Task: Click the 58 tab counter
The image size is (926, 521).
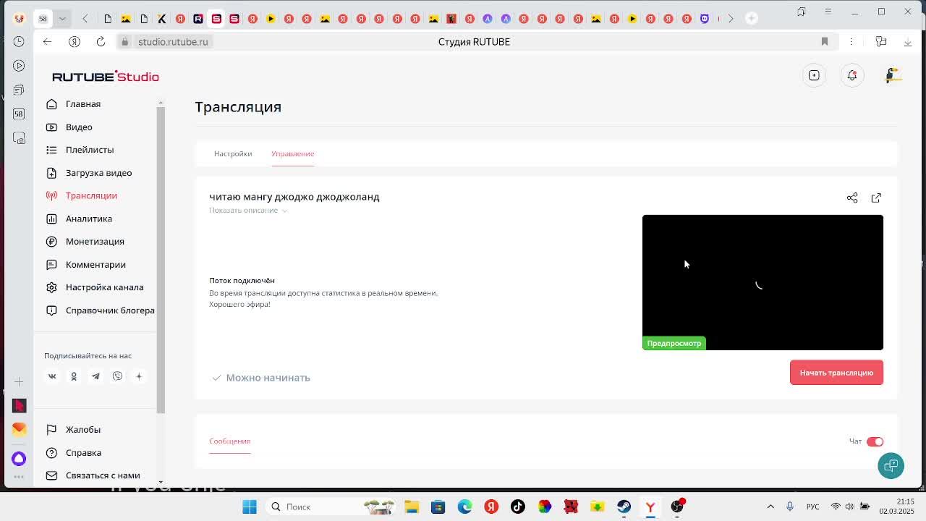Action: 43,18
